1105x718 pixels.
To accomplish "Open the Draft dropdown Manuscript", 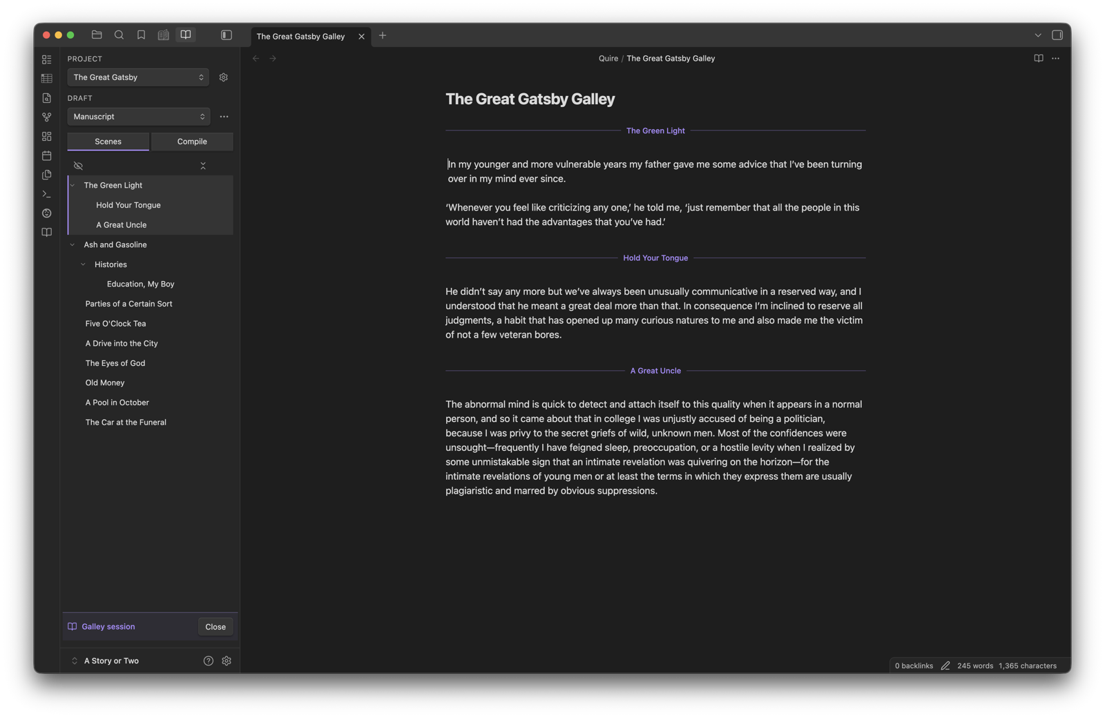I will point(138,117).
